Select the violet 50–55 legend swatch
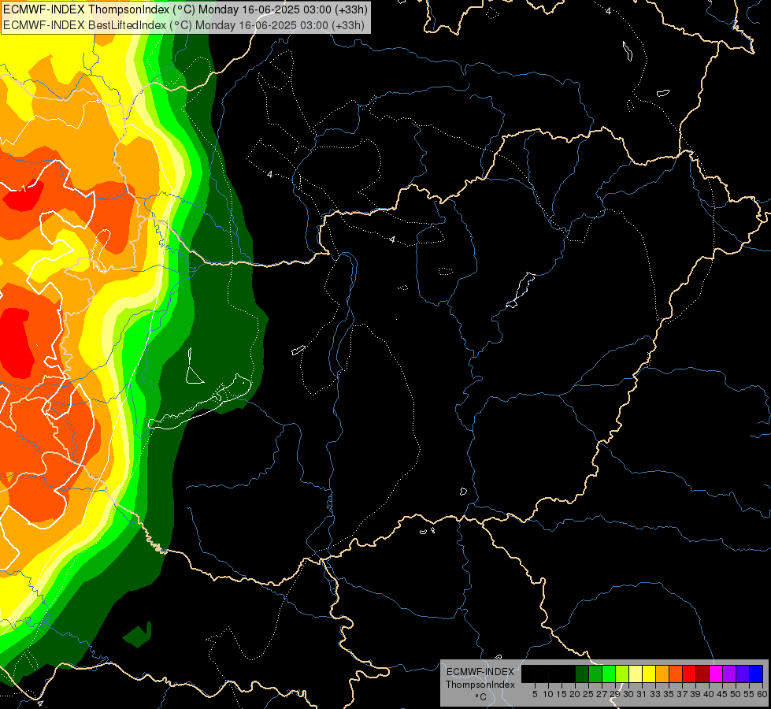This screenshot has width=771, height=709. coord(743,674)
